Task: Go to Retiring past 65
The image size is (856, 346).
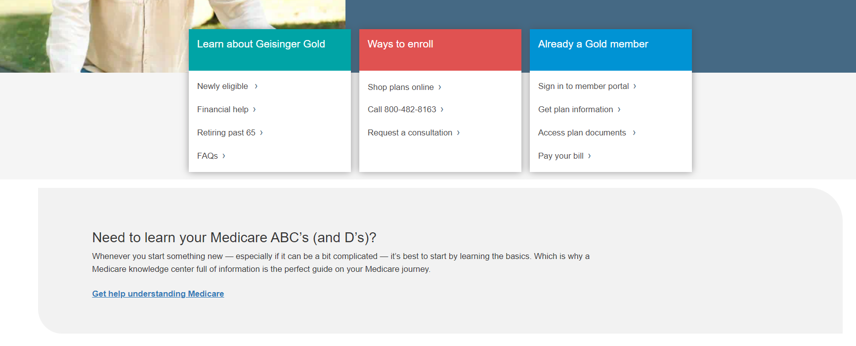Action: tap(226, 132)
